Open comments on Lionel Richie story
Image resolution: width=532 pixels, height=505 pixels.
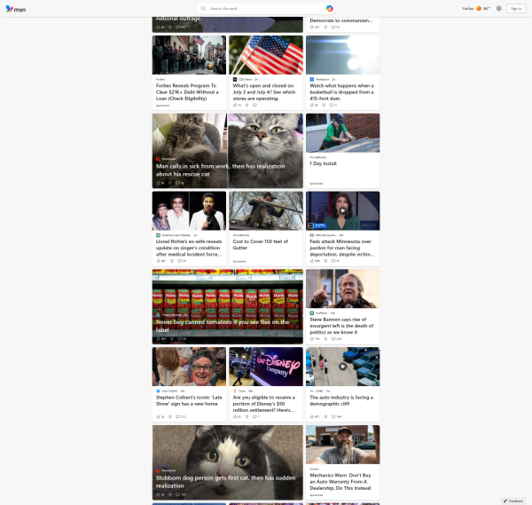coord(182,261)
